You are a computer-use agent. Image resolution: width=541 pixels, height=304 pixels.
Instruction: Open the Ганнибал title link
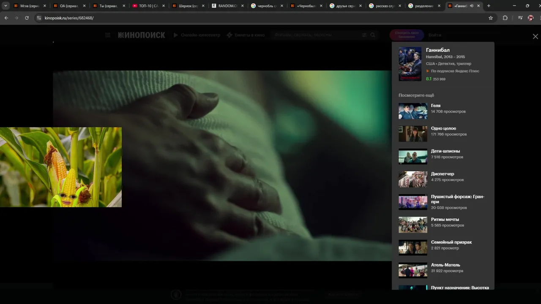437,50
